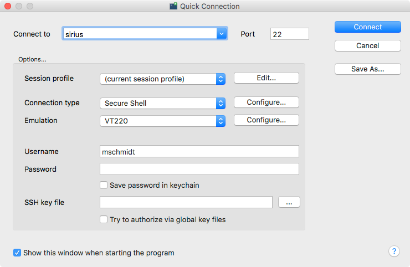Enable Save password in keychain

[x=104, y=185]
